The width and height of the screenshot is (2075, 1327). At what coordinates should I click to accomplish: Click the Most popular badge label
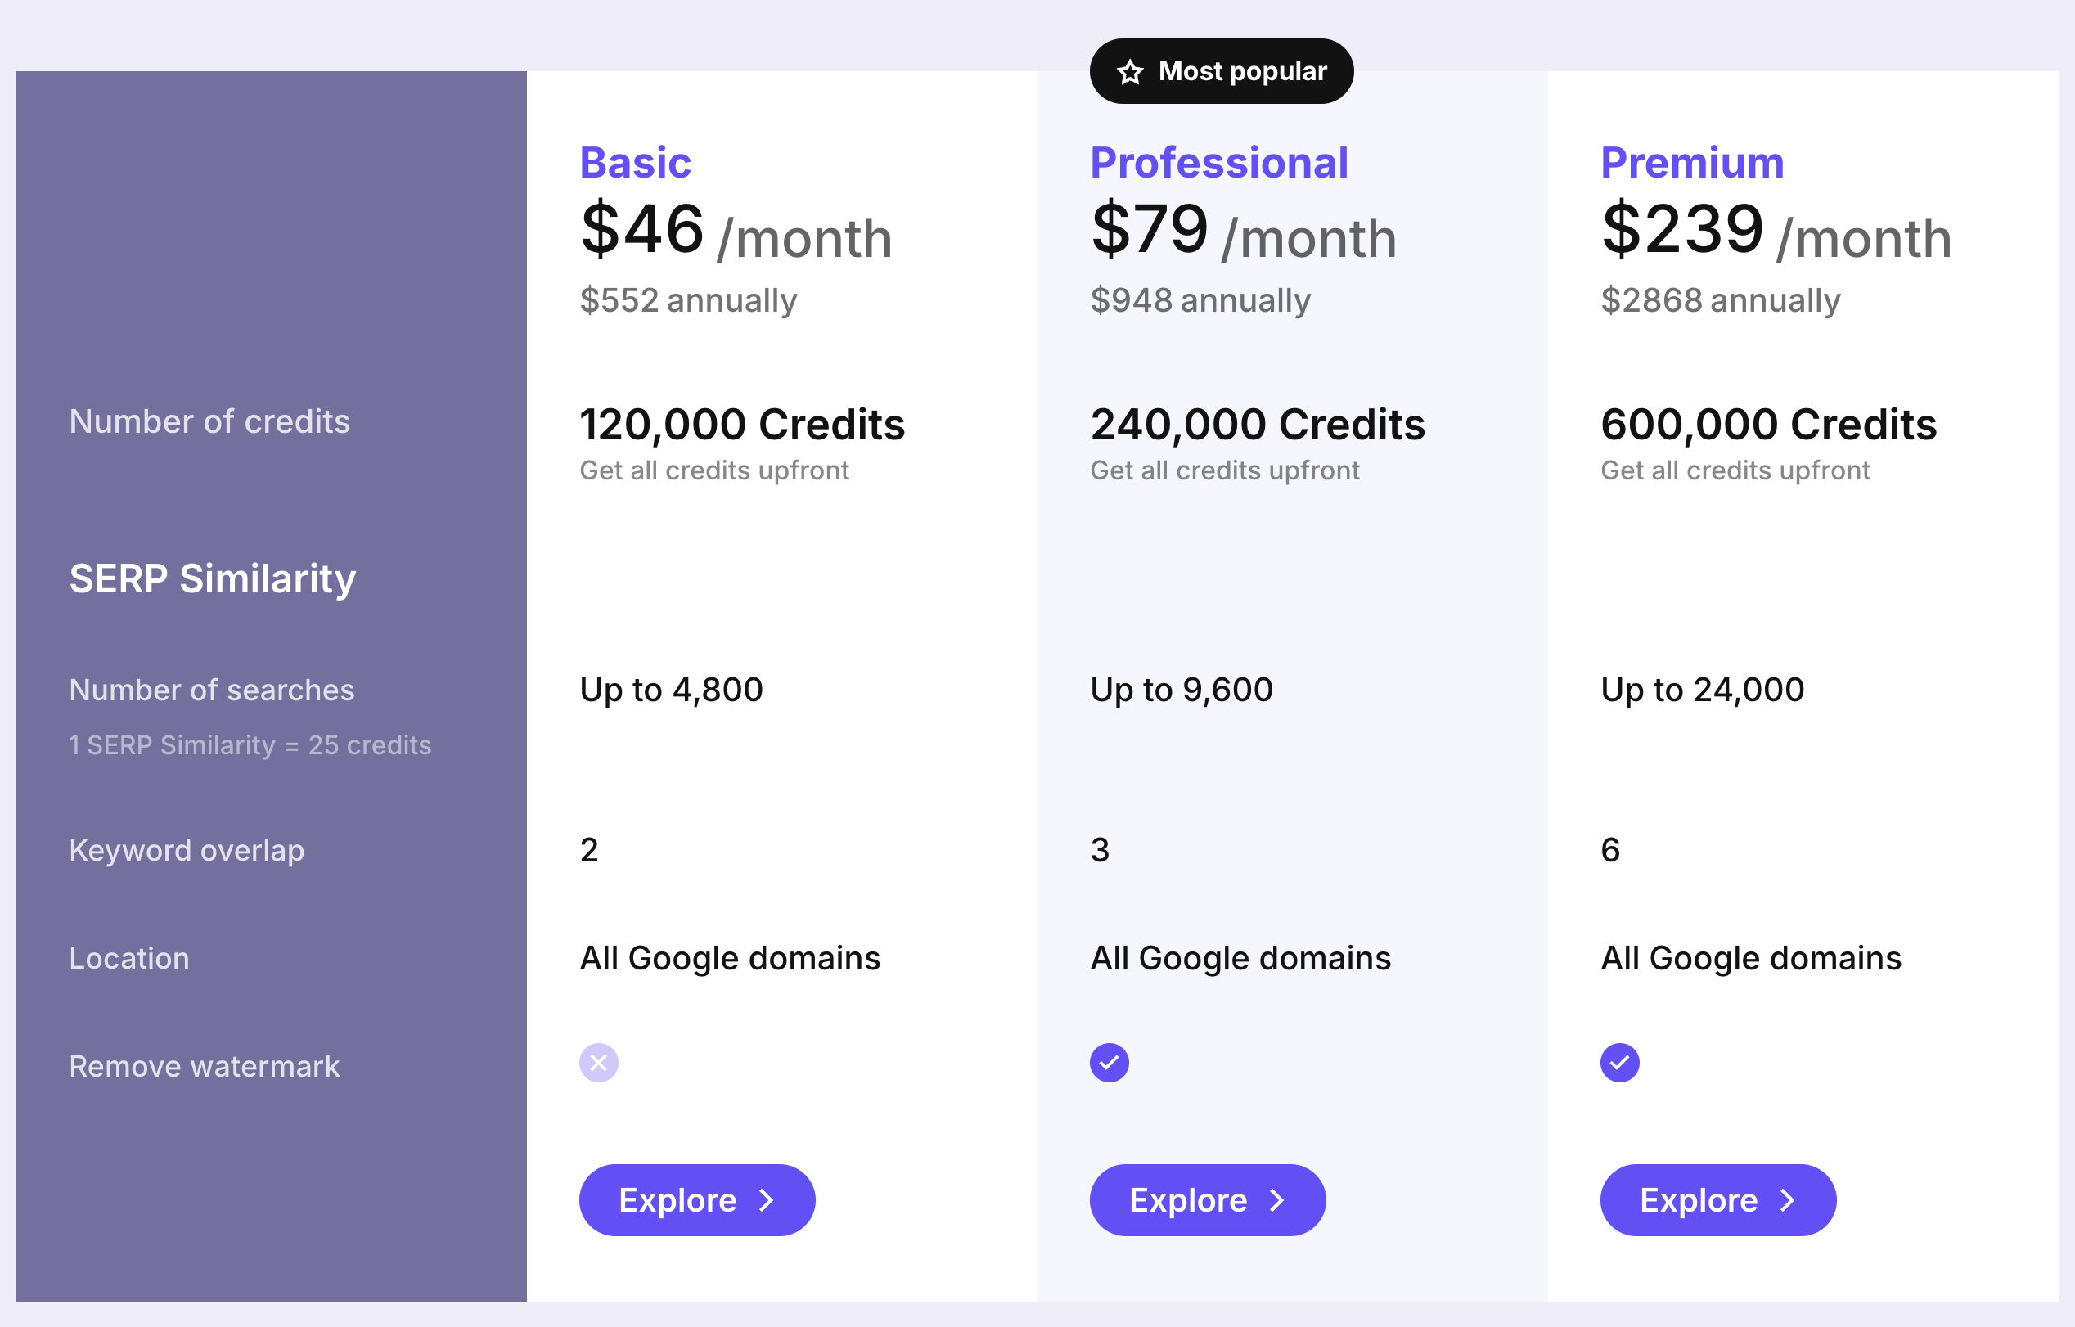1242,71
